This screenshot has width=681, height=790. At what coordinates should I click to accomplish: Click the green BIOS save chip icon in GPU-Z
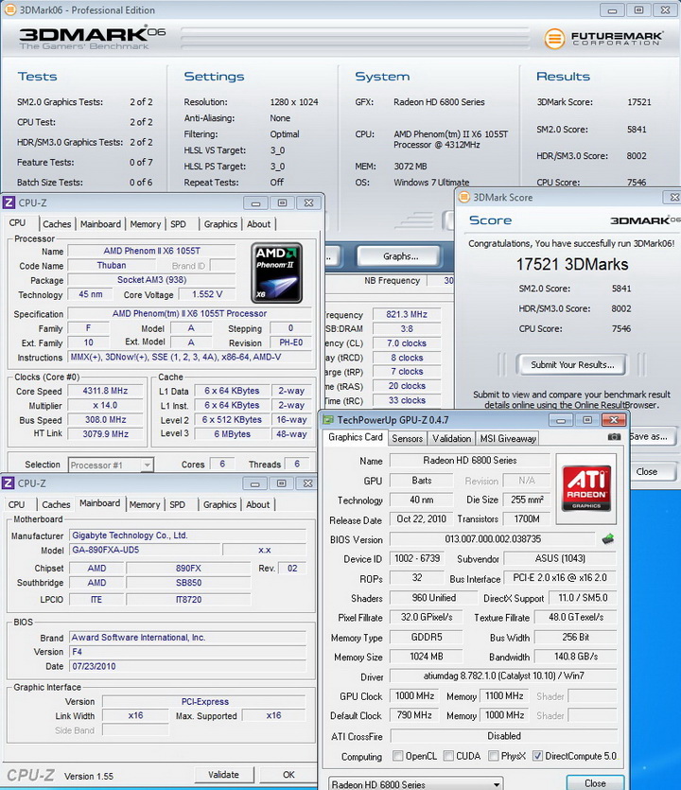click(608, 539)
